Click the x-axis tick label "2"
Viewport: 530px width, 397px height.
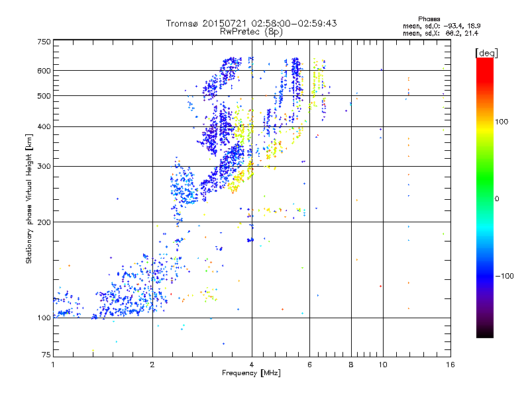pos(152,365)
